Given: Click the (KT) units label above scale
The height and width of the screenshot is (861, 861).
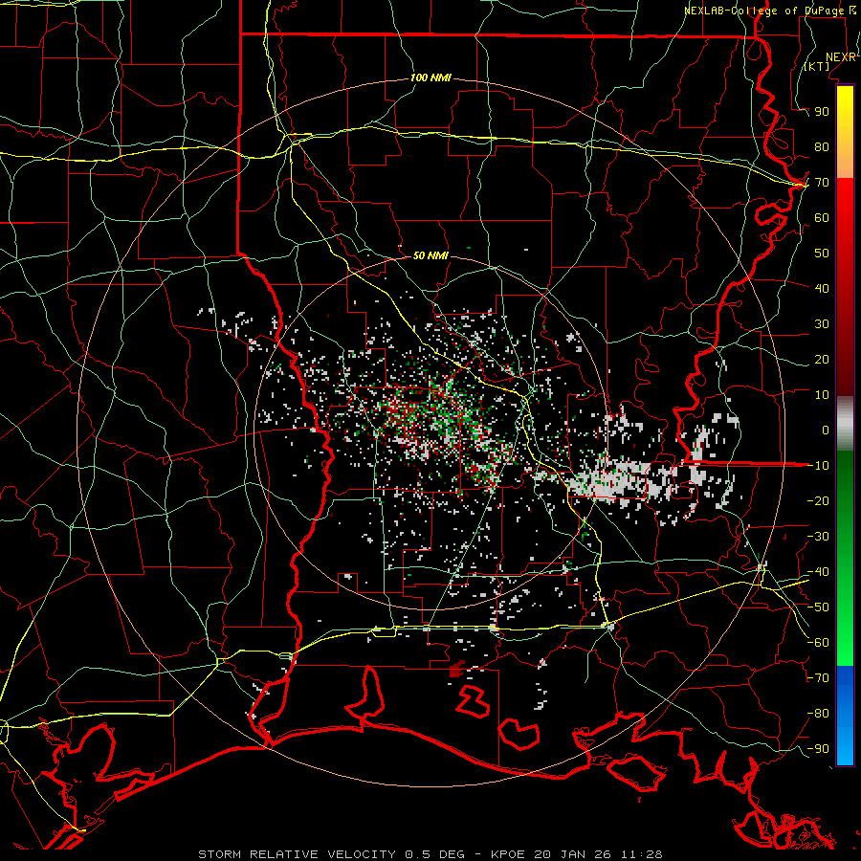Looking at the screenshot, I should click(817, 66).
